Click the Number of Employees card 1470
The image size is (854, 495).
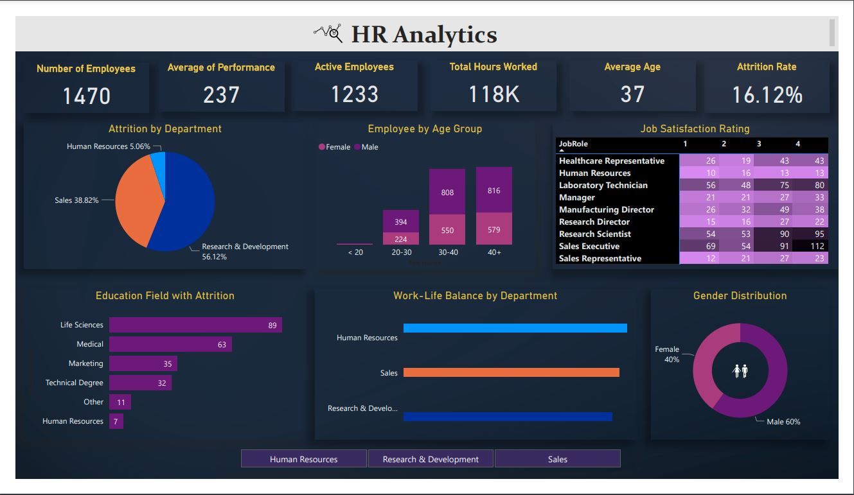tap(86, 87)
